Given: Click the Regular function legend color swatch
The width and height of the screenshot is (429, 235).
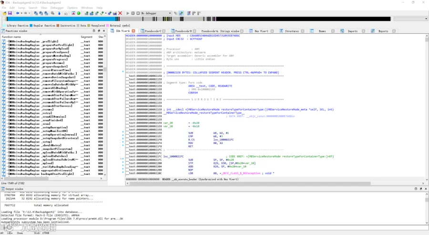Looking at the screenshot, I should click(x=31, y=25).
